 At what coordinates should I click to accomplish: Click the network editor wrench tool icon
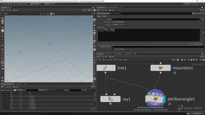click(x=173, y=60)
